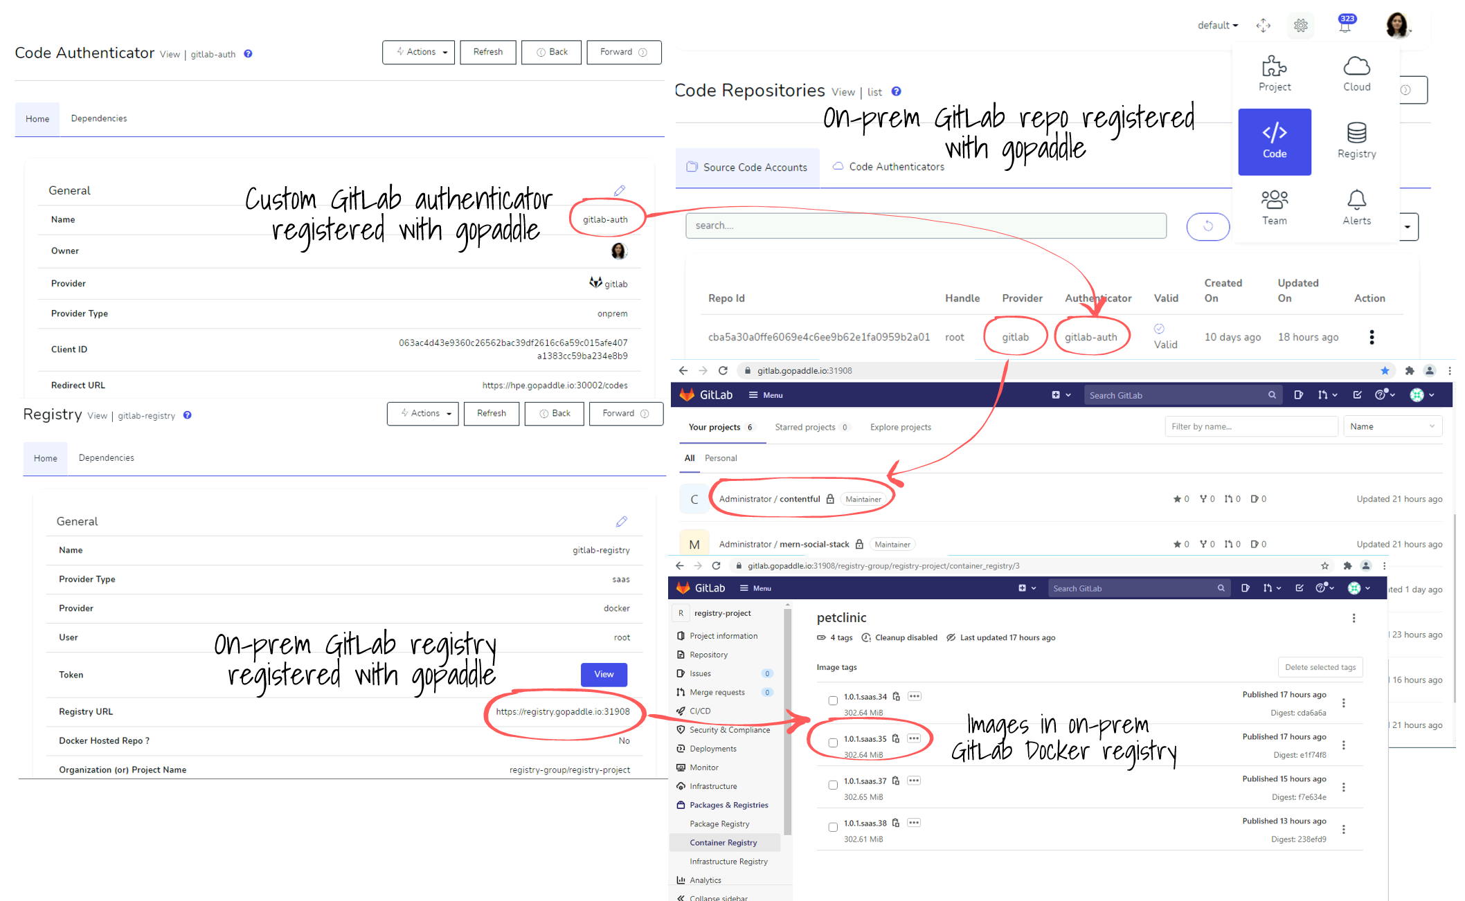Open Package Registry in GitLab sidebar

[719, 823]
